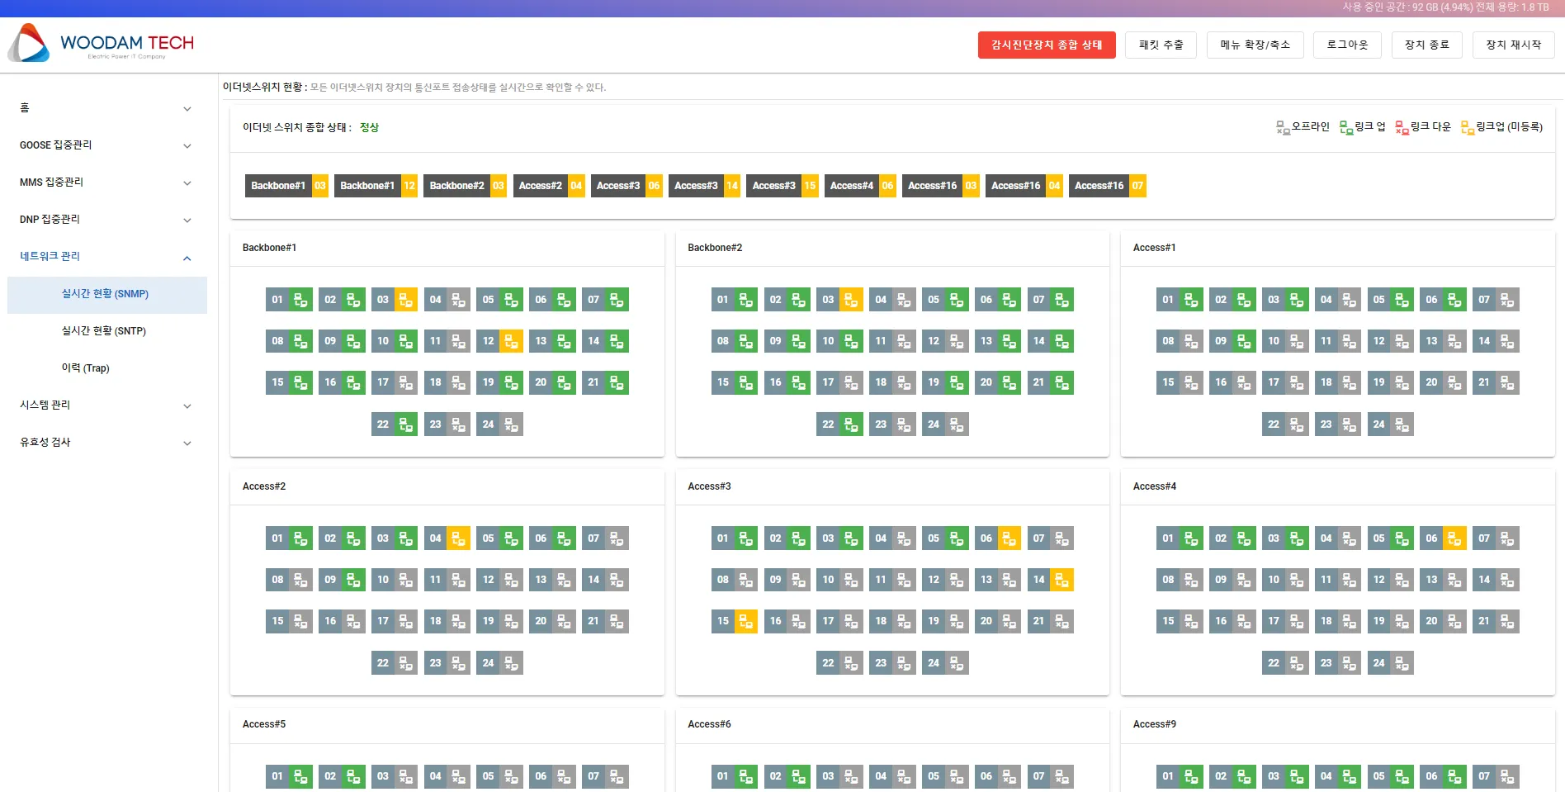
Task: Click the red 감시진단장치 종합 상태 button
Action: pyautogui.click(x=1046, y=45)
